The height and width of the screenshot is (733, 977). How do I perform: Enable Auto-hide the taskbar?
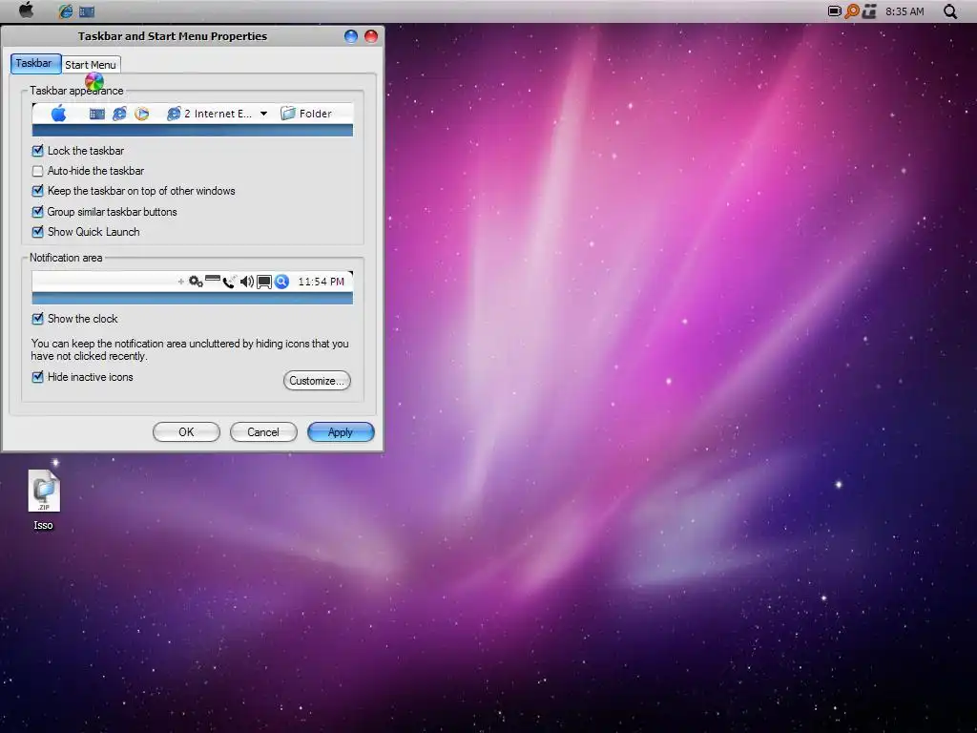tap(38, 171)
